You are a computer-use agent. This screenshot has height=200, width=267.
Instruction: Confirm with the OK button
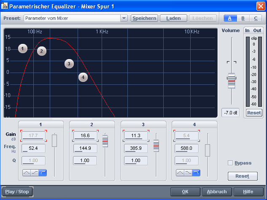(x=185, y=192)
